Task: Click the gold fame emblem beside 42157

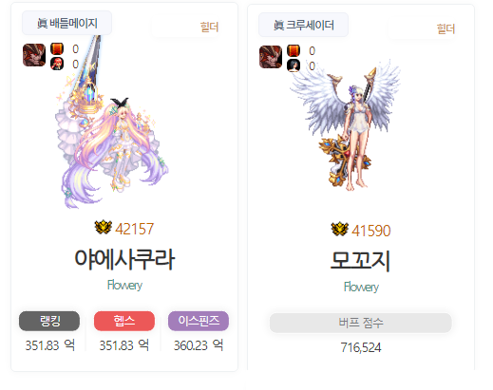Action: [x=104, y=228]
